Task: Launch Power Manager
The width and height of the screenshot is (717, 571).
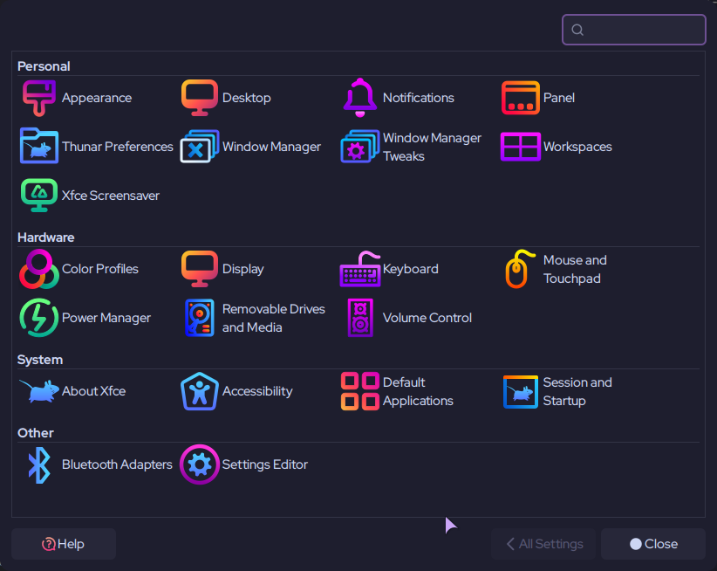Action: pyautogui.click(x=39, y=318)
